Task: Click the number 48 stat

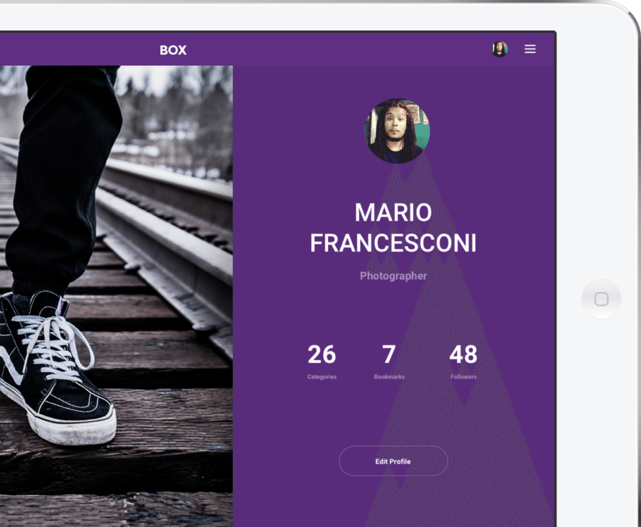Action: [463, 355]
